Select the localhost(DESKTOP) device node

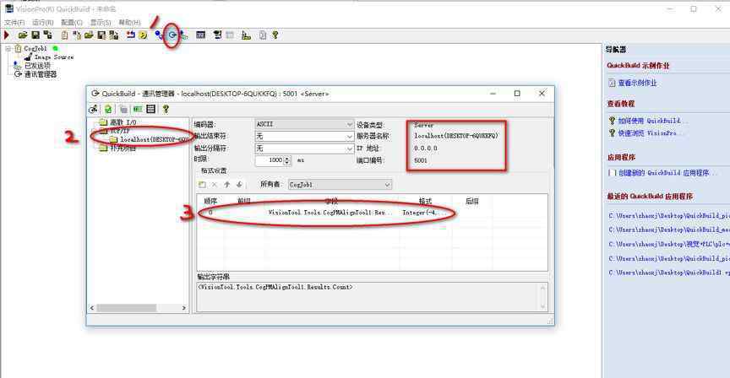(x=155, y=139)
